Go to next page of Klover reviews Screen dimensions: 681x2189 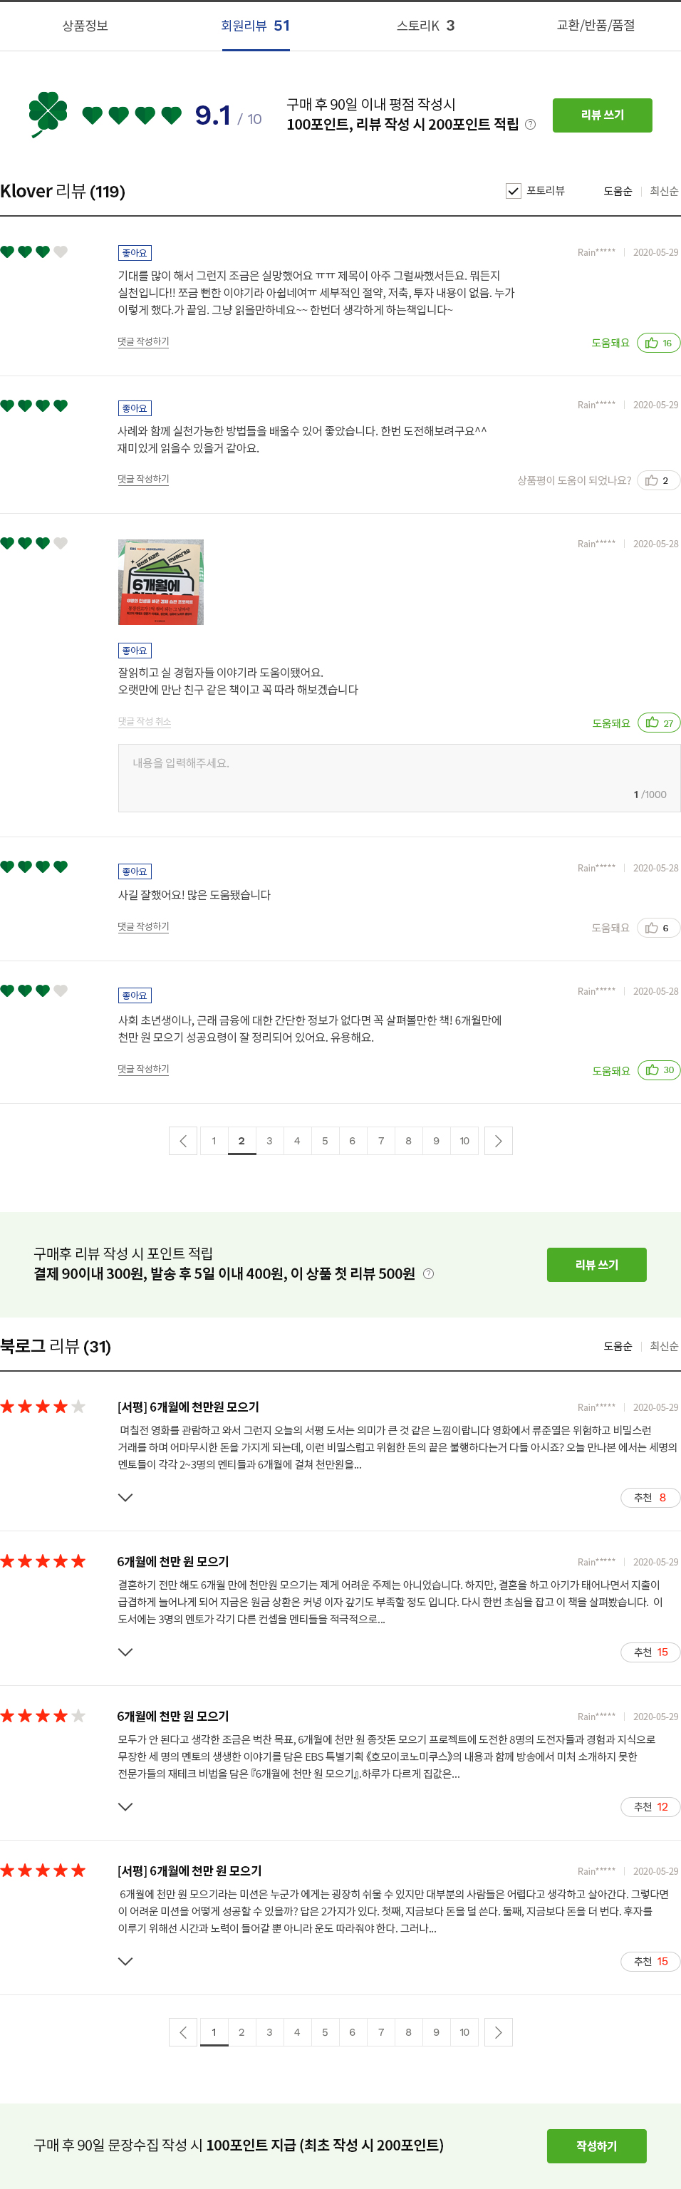499,1140
